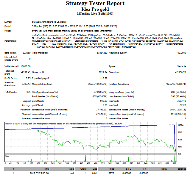This screenshot has height=175, width=190.
Task: Click the Ticks modelled value 81414220
Action: click(102, 53)
